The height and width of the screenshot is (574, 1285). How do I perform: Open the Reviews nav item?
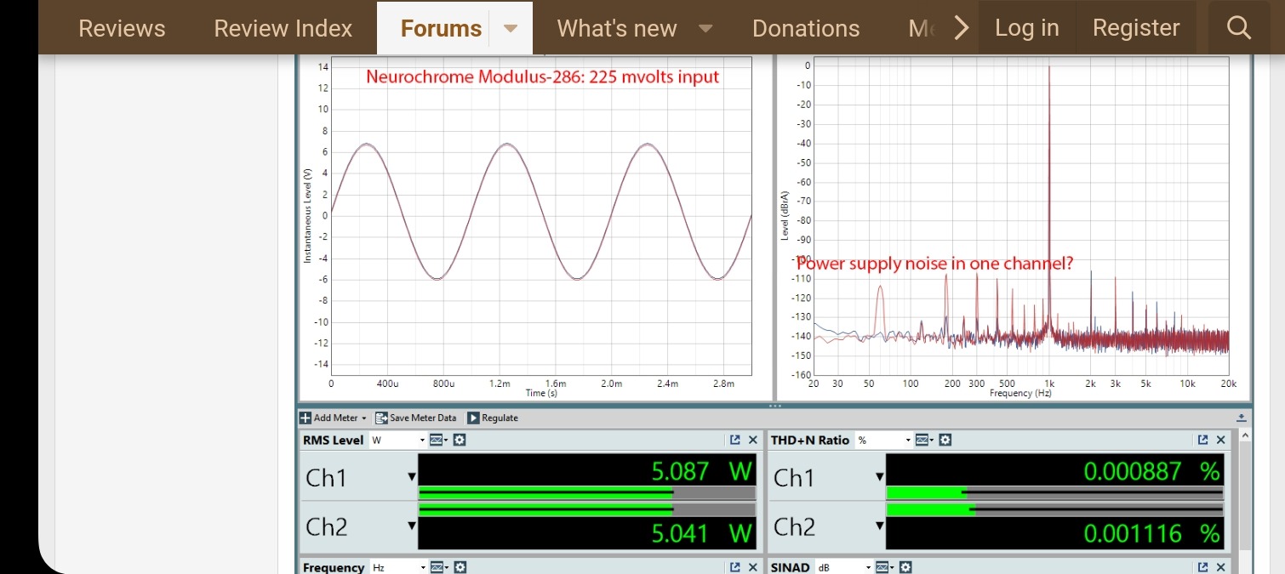tap(122, 28)
